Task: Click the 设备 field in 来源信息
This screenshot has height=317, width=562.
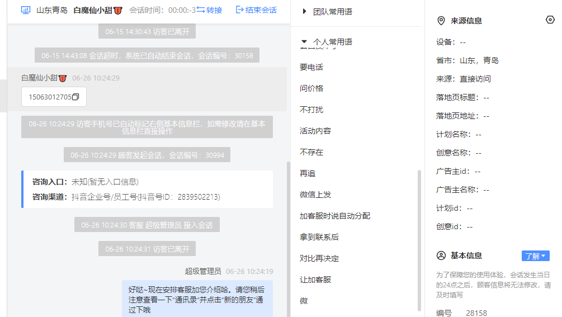Action: tap(451, 42)
